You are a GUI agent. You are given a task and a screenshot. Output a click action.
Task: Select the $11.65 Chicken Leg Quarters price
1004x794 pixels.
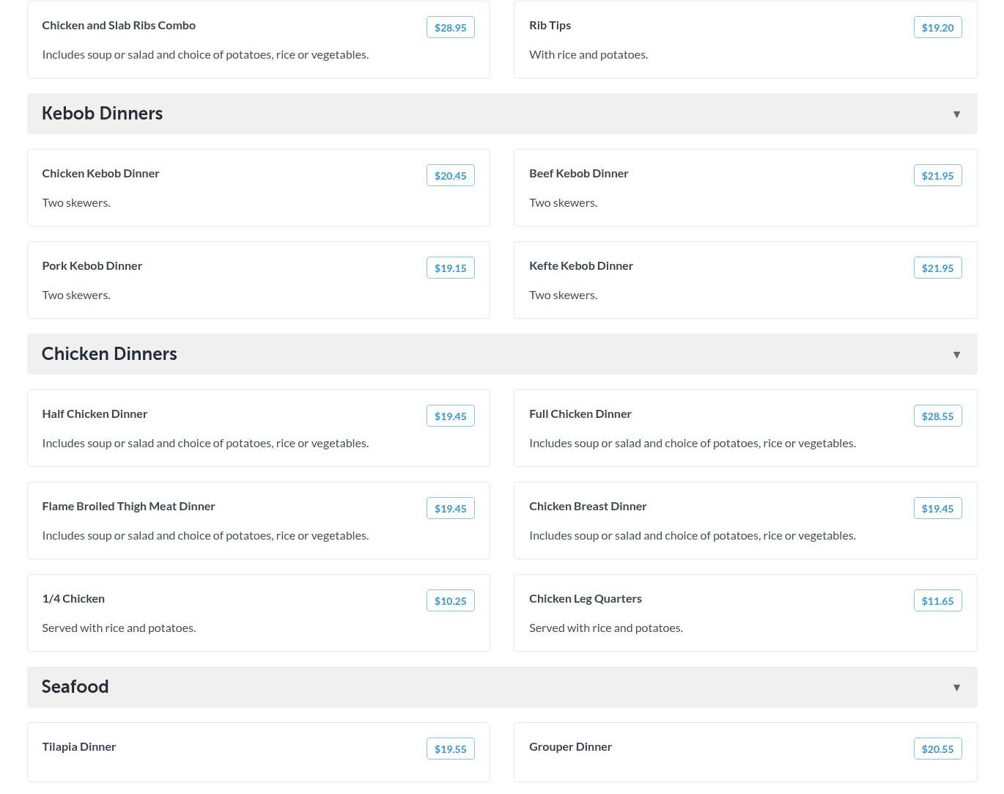click(937, 601)
